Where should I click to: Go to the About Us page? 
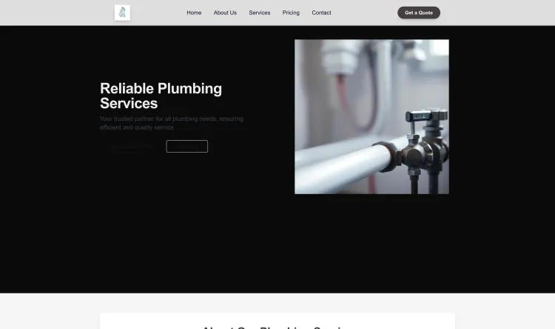pos(225,13)
